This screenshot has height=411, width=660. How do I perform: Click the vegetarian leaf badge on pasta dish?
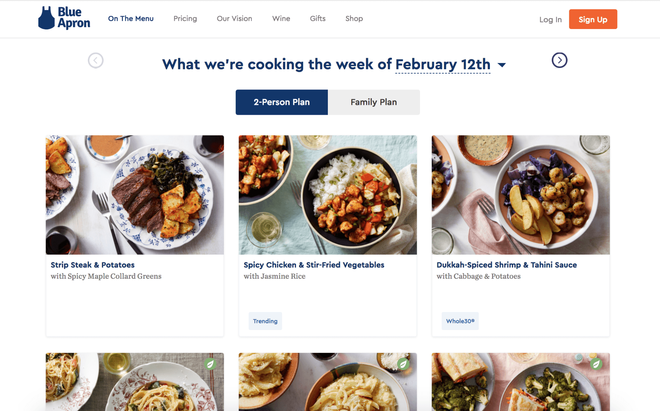210,364
